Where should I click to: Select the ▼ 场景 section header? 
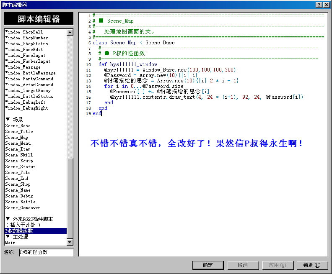click(14, 120)
